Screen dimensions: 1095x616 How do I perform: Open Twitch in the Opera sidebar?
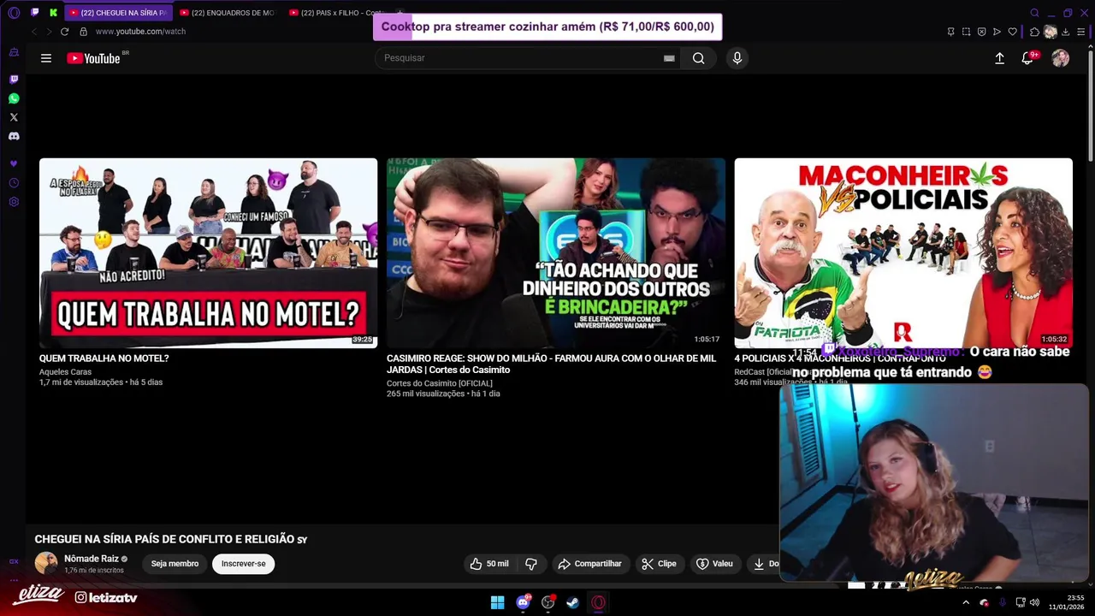tap(14, 80)
